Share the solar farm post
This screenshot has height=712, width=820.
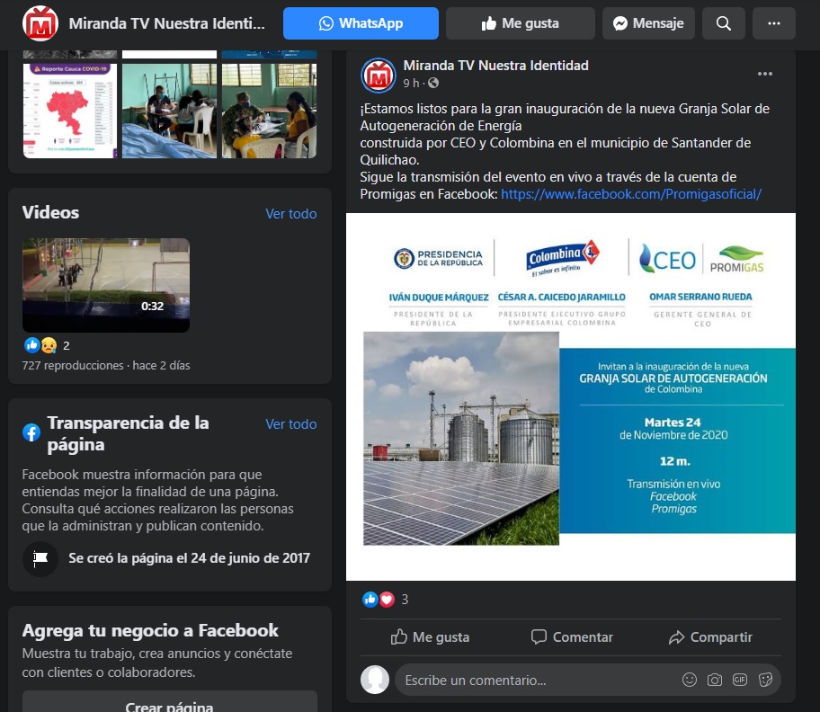(x=710, y=637)
